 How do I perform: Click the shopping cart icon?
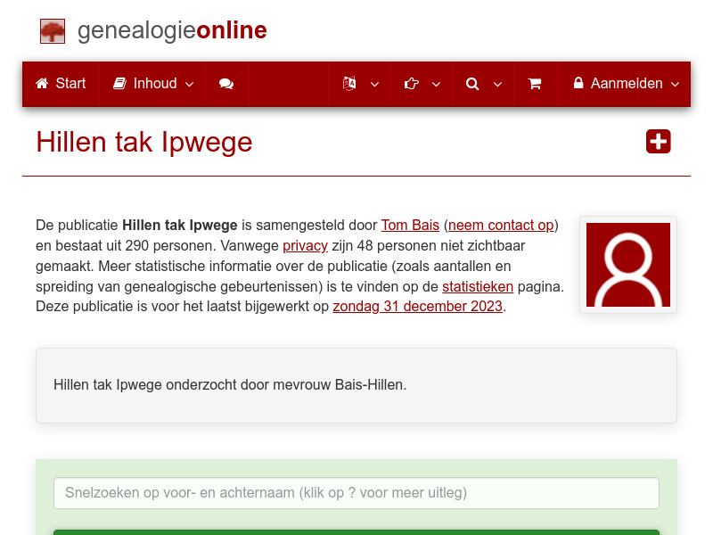tap(535, 84)
